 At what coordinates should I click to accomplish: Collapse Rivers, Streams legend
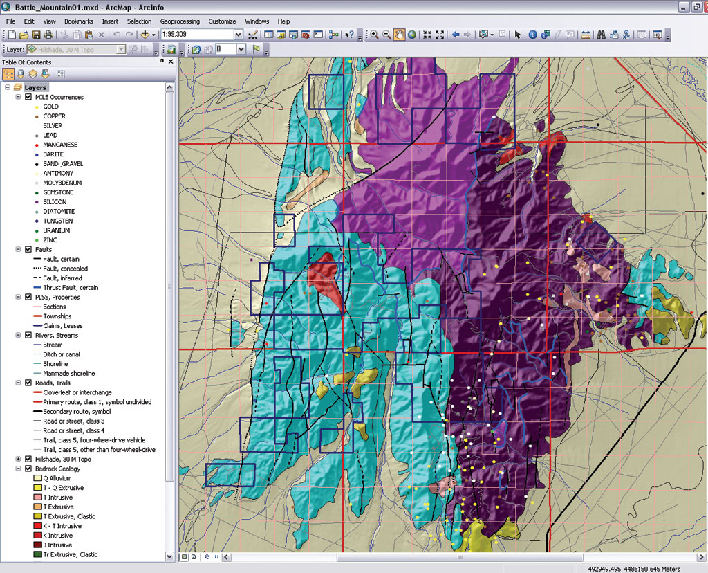coord(18,336)
